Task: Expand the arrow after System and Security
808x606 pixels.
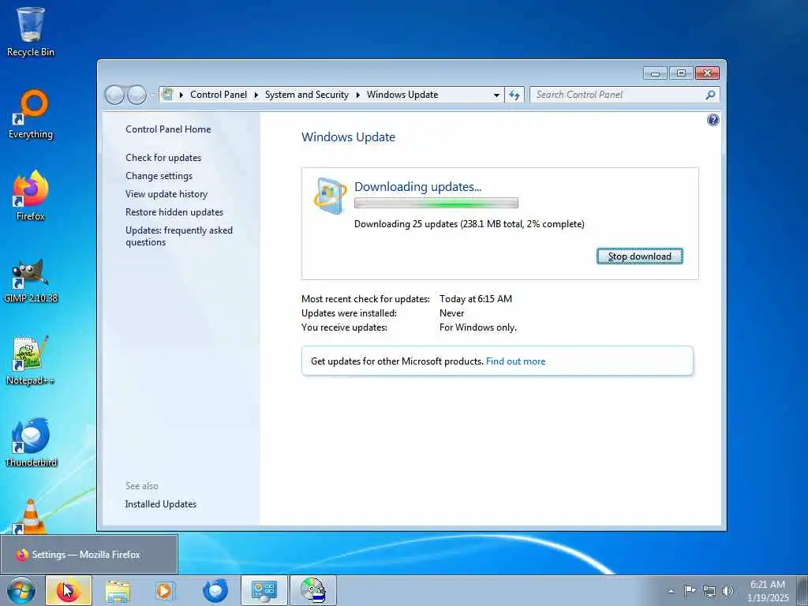Action: (x=357, y=95)
